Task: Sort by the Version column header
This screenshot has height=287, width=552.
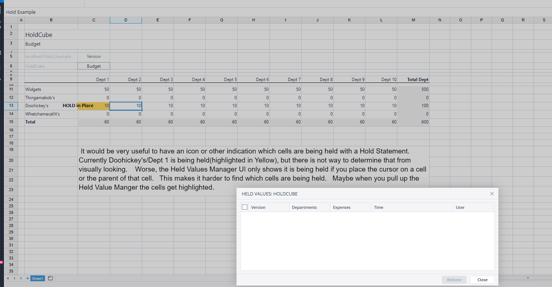Action: pyautogui.click(x=258, y=207)
